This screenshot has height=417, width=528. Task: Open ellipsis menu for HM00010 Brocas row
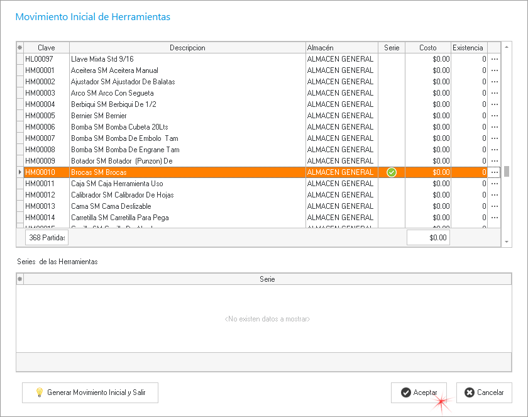coord(495,172)
